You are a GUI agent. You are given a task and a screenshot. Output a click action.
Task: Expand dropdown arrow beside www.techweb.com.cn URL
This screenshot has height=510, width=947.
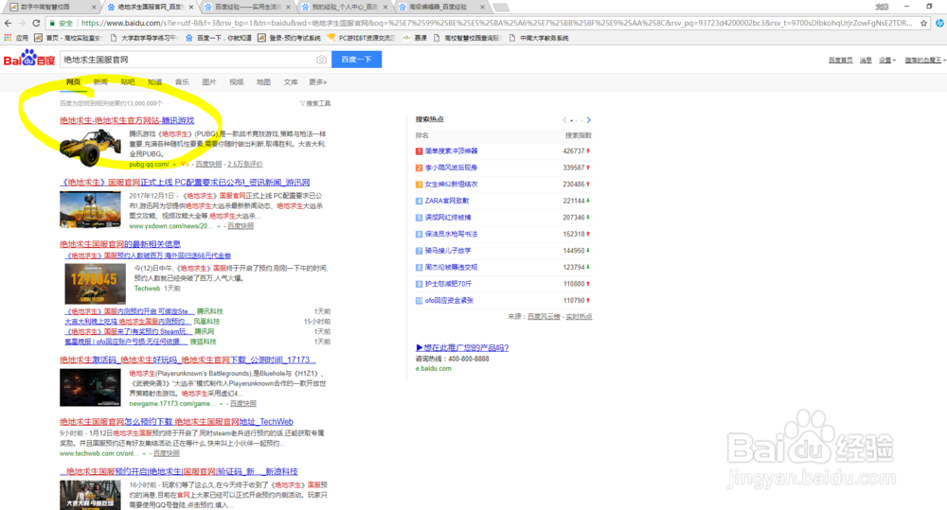(144, 453)
